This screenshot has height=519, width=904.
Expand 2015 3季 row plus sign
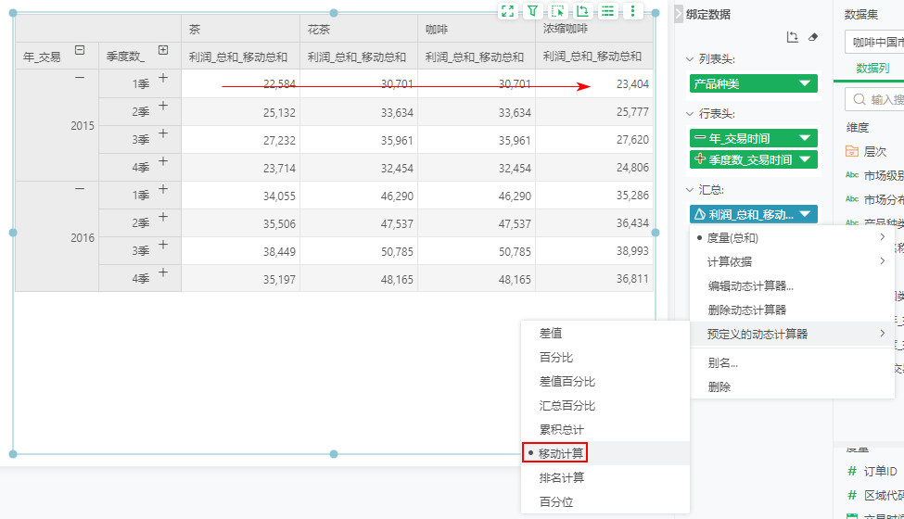(x=163, y=133)
